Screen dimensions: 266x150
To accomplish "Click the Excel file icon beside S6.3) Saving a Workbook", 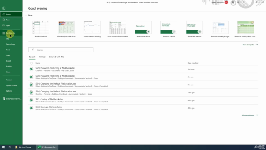I will [x=31, y=108].
